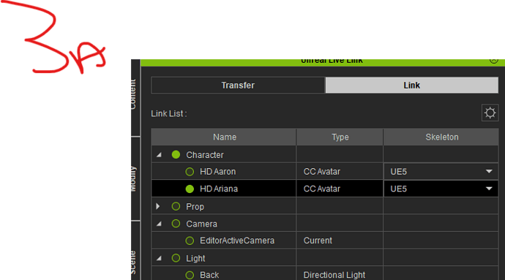Open Link List settings gear icon

(490, 113)
